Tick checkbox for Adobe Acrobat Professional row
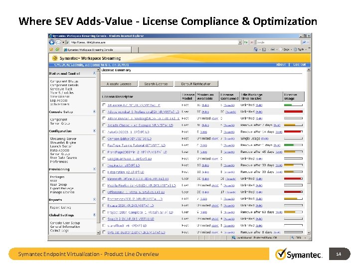 [x=104, y=112]
